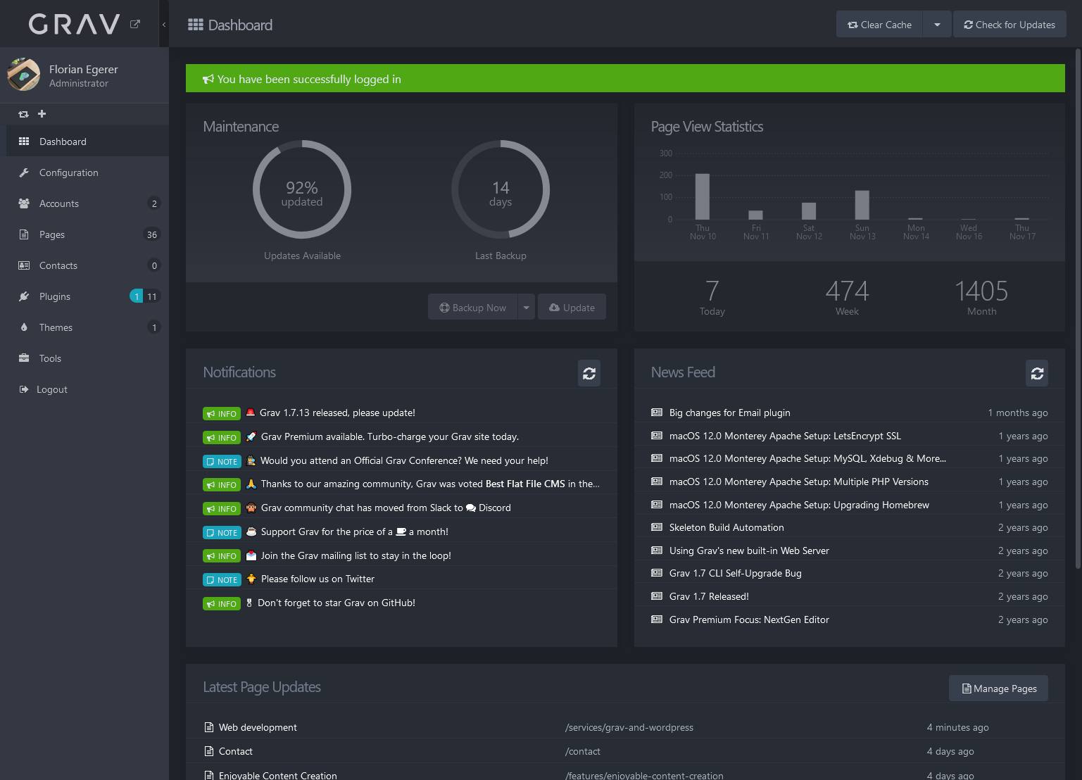Image resolution: width=1082 pixels, height=780 pixels.
Task: Click the Backup Now button
Action: (472, 307)
